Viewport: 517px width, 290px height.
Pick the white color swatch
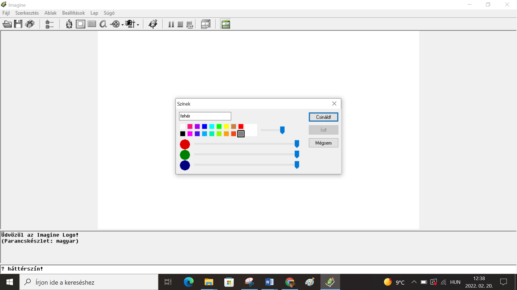coord(183,126)
